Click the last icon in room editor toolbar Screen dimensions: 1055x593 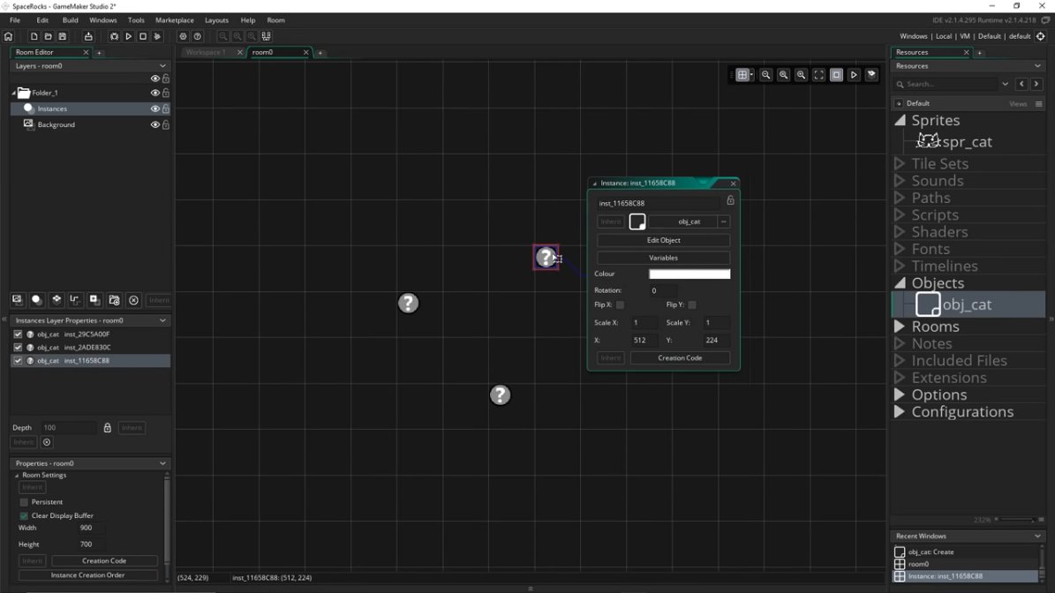pyautogui.click(x=871, y=75)
